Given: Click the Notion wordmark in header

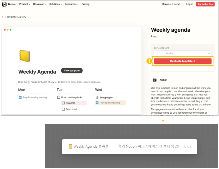Looking at the screenshot, I should point(12,4).
